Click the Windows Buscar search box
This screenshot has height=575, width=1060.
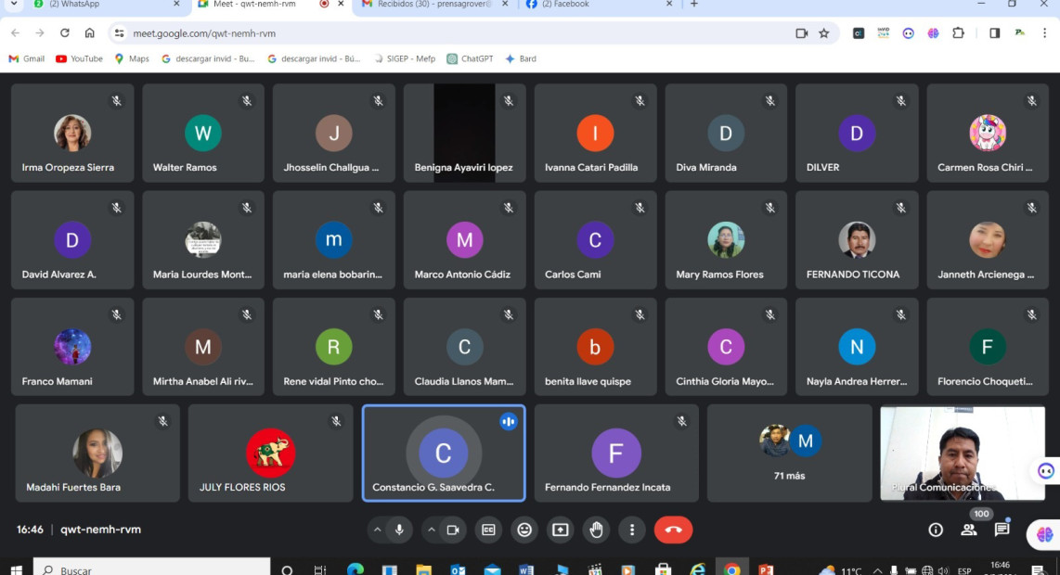[153, 569]
